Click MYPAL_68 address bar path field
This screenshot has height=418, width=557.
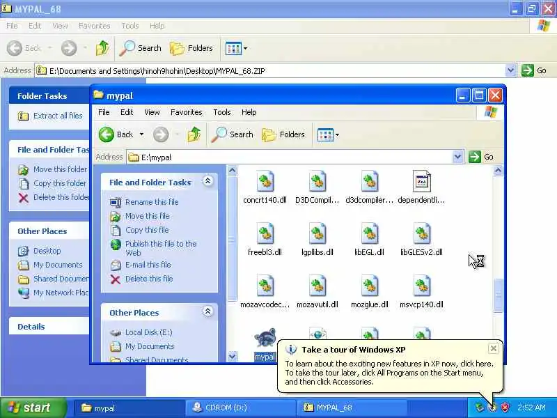275,71
